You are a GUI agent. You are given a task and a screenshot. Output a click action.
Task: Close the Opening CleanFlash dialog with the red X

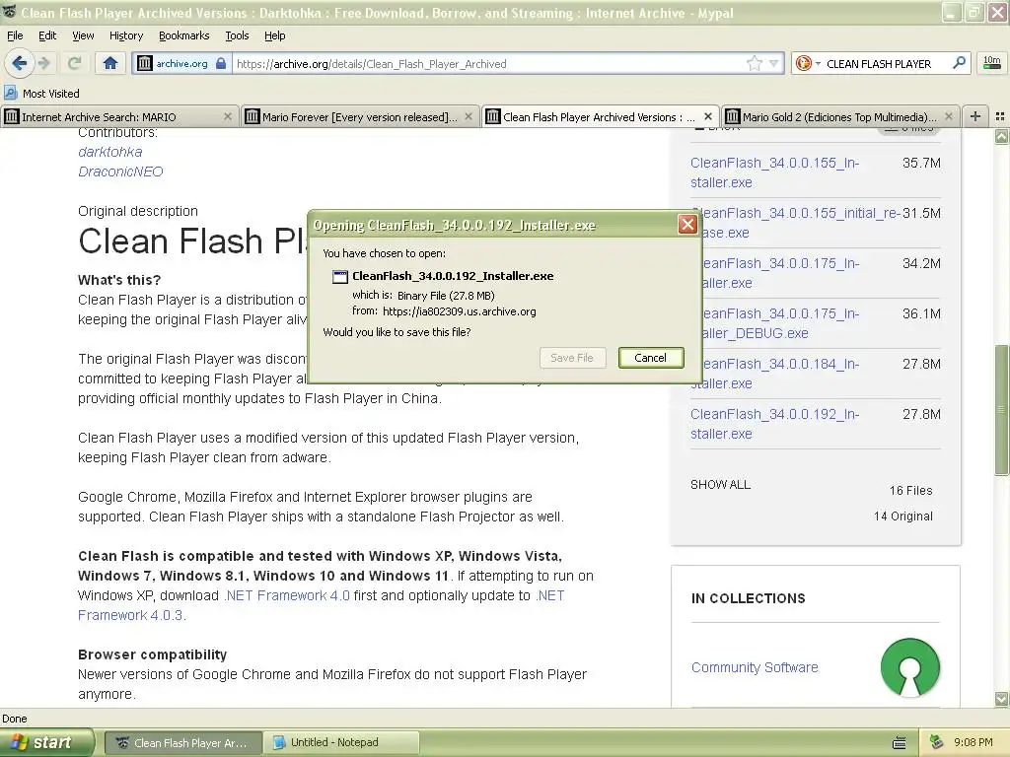click(x=687, y=224)
